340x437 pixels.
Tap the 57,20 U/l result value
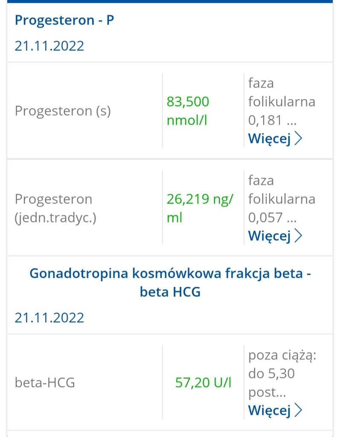203,382
